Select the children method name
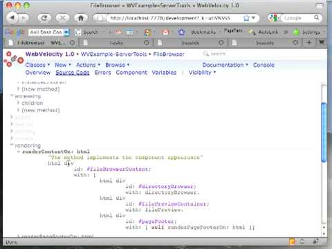 pos(33,103)
